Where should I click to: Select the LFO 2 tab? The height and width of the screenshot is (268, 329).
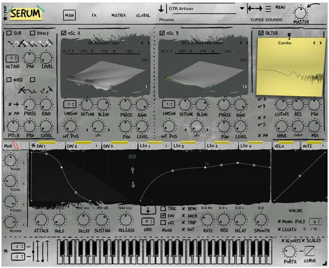tap(188, 146)
